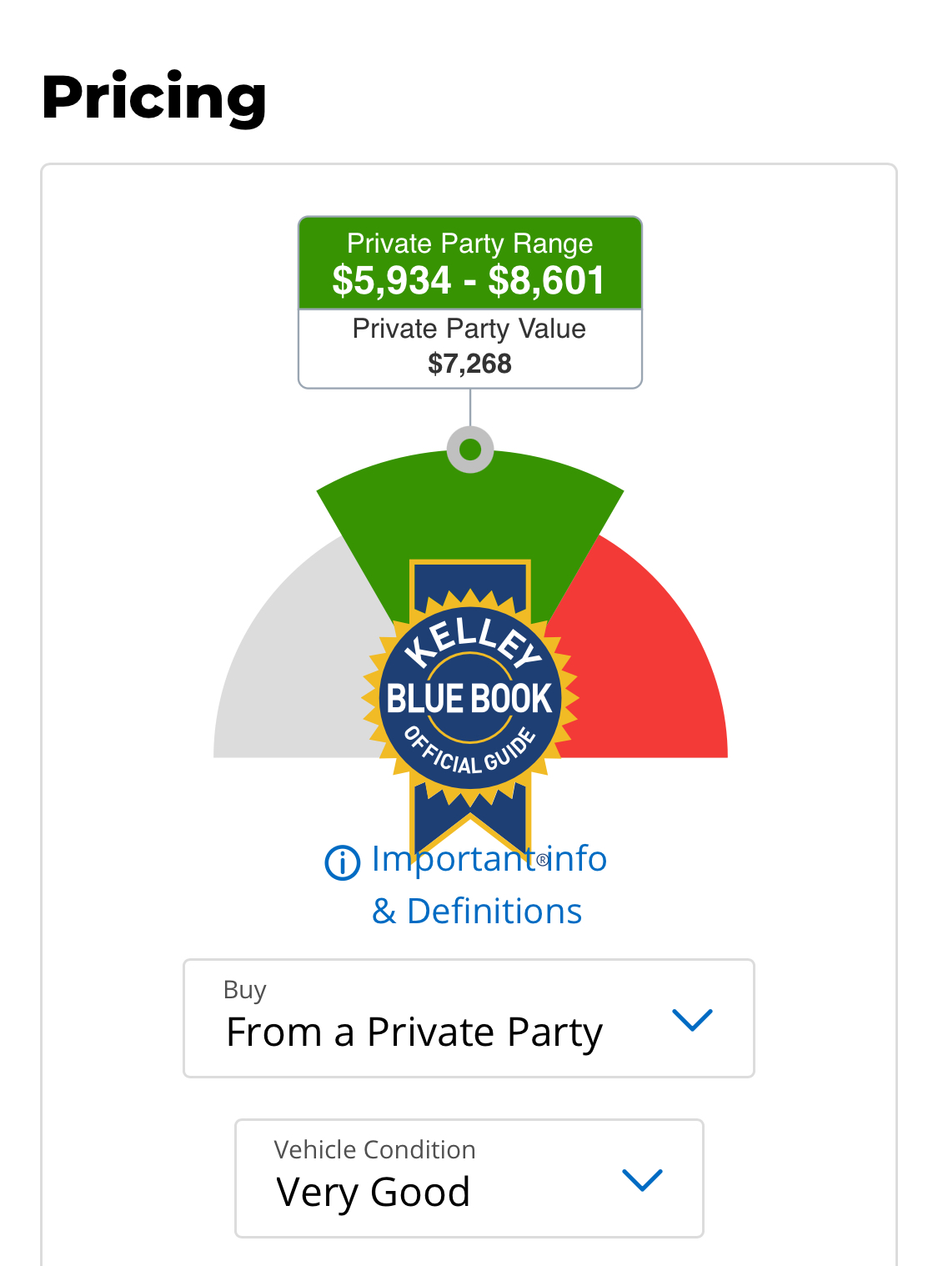Click the Pricing heading
938x1266 pixels.
click(x=154, y=98)
